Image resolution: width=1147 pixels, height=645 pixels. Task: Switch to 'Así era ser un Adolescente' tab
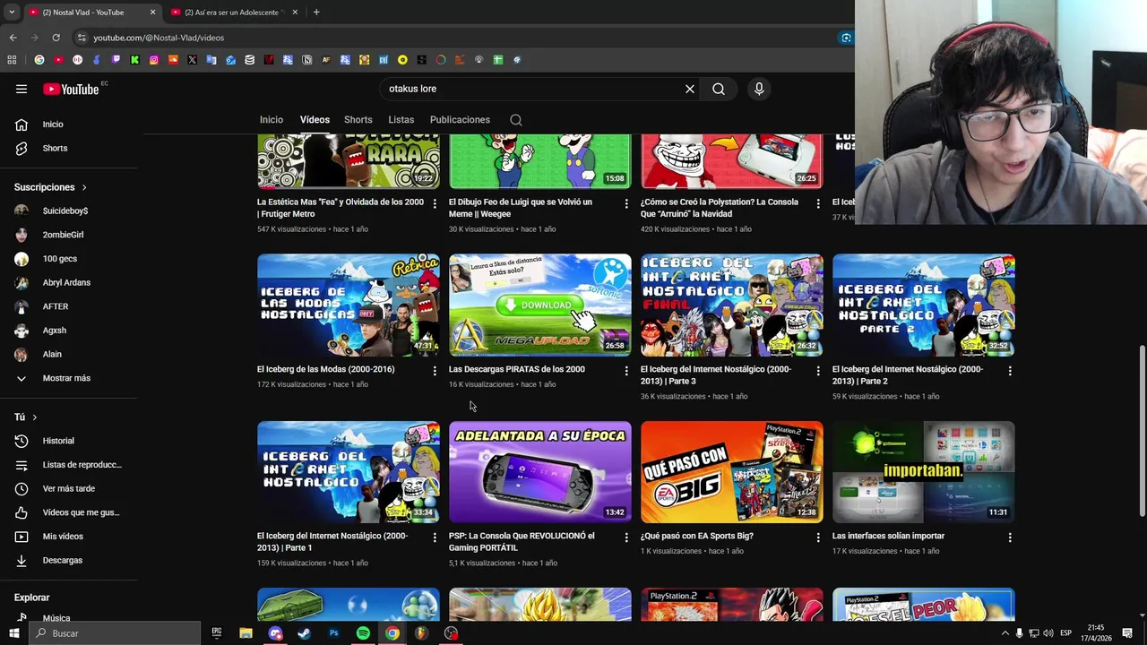(x=233, y=13)
